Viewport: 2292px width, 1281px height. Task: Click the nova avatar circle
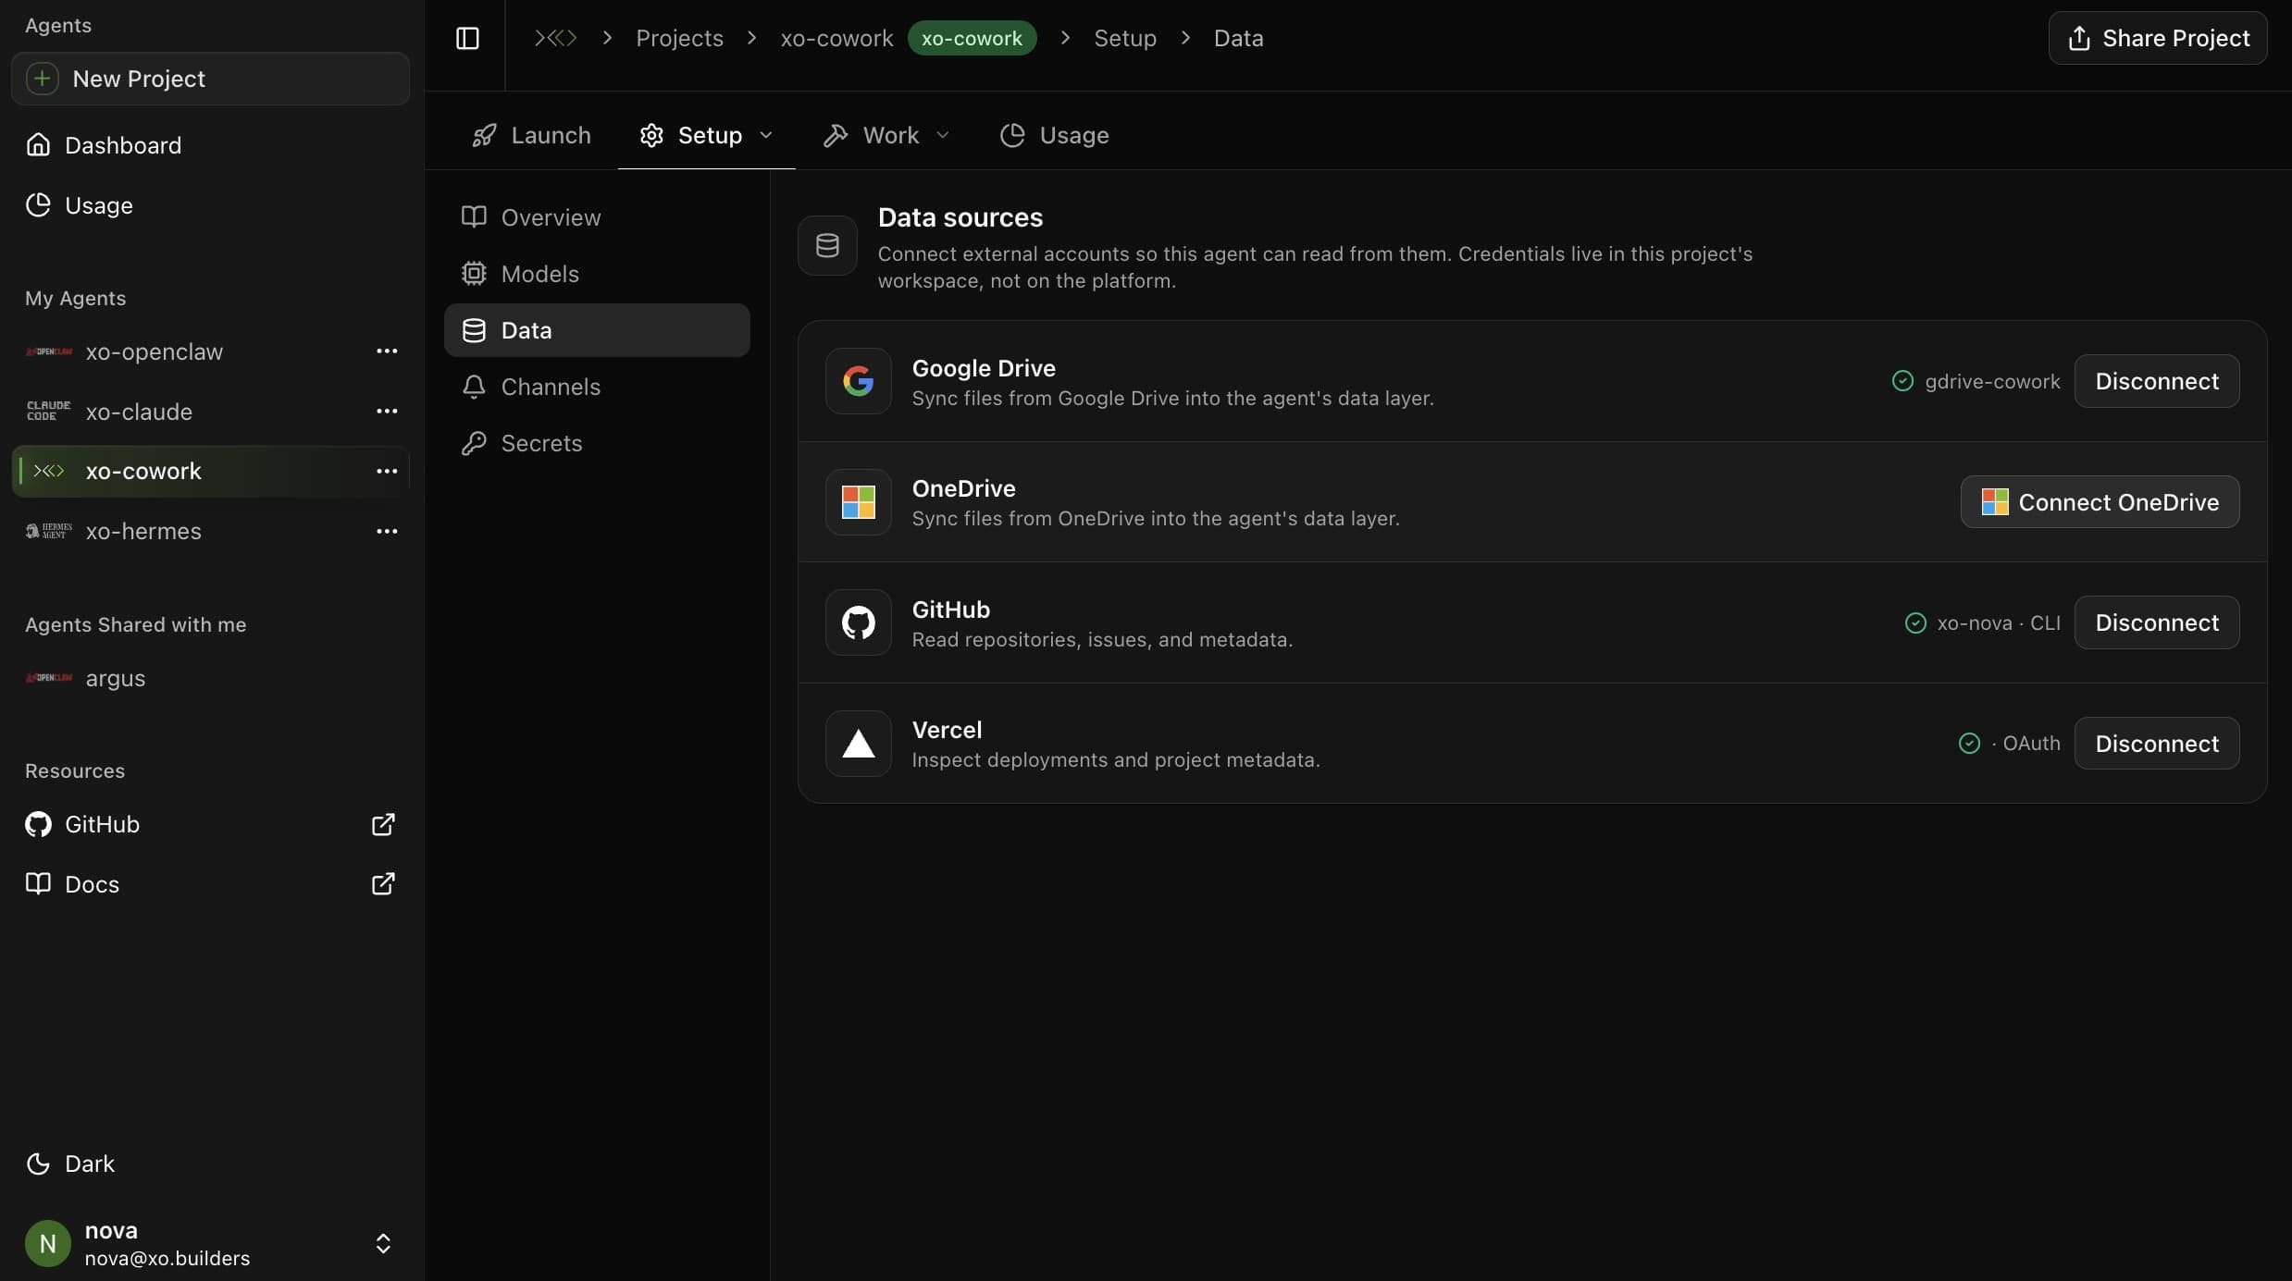[48, 1243]
